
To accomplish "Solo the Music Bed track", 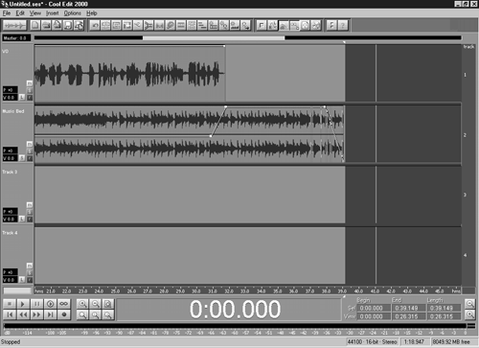I will 30,151.
